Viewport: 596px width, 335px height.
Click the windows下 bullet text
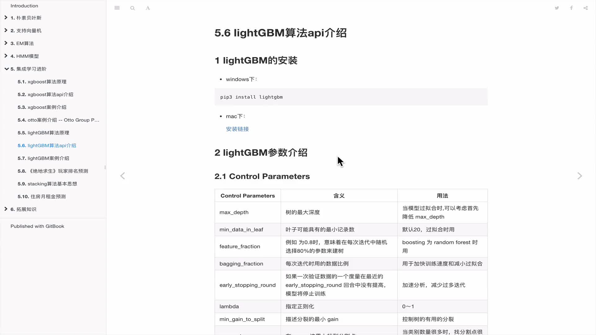[x=242, y=79]
